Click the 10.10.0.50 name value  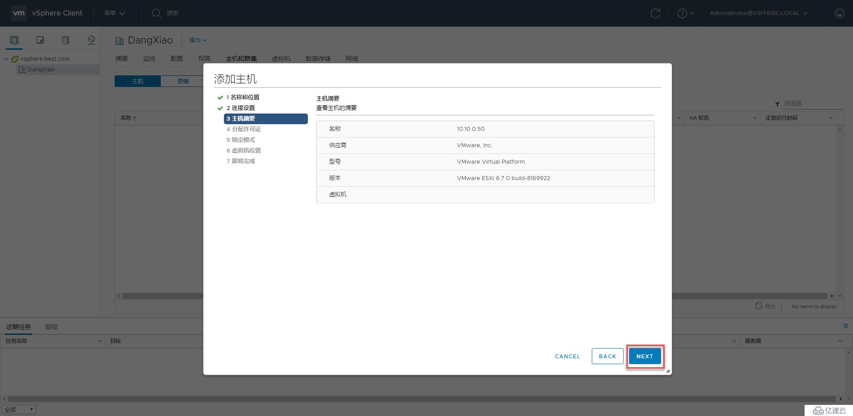click(x=470, y=129)
